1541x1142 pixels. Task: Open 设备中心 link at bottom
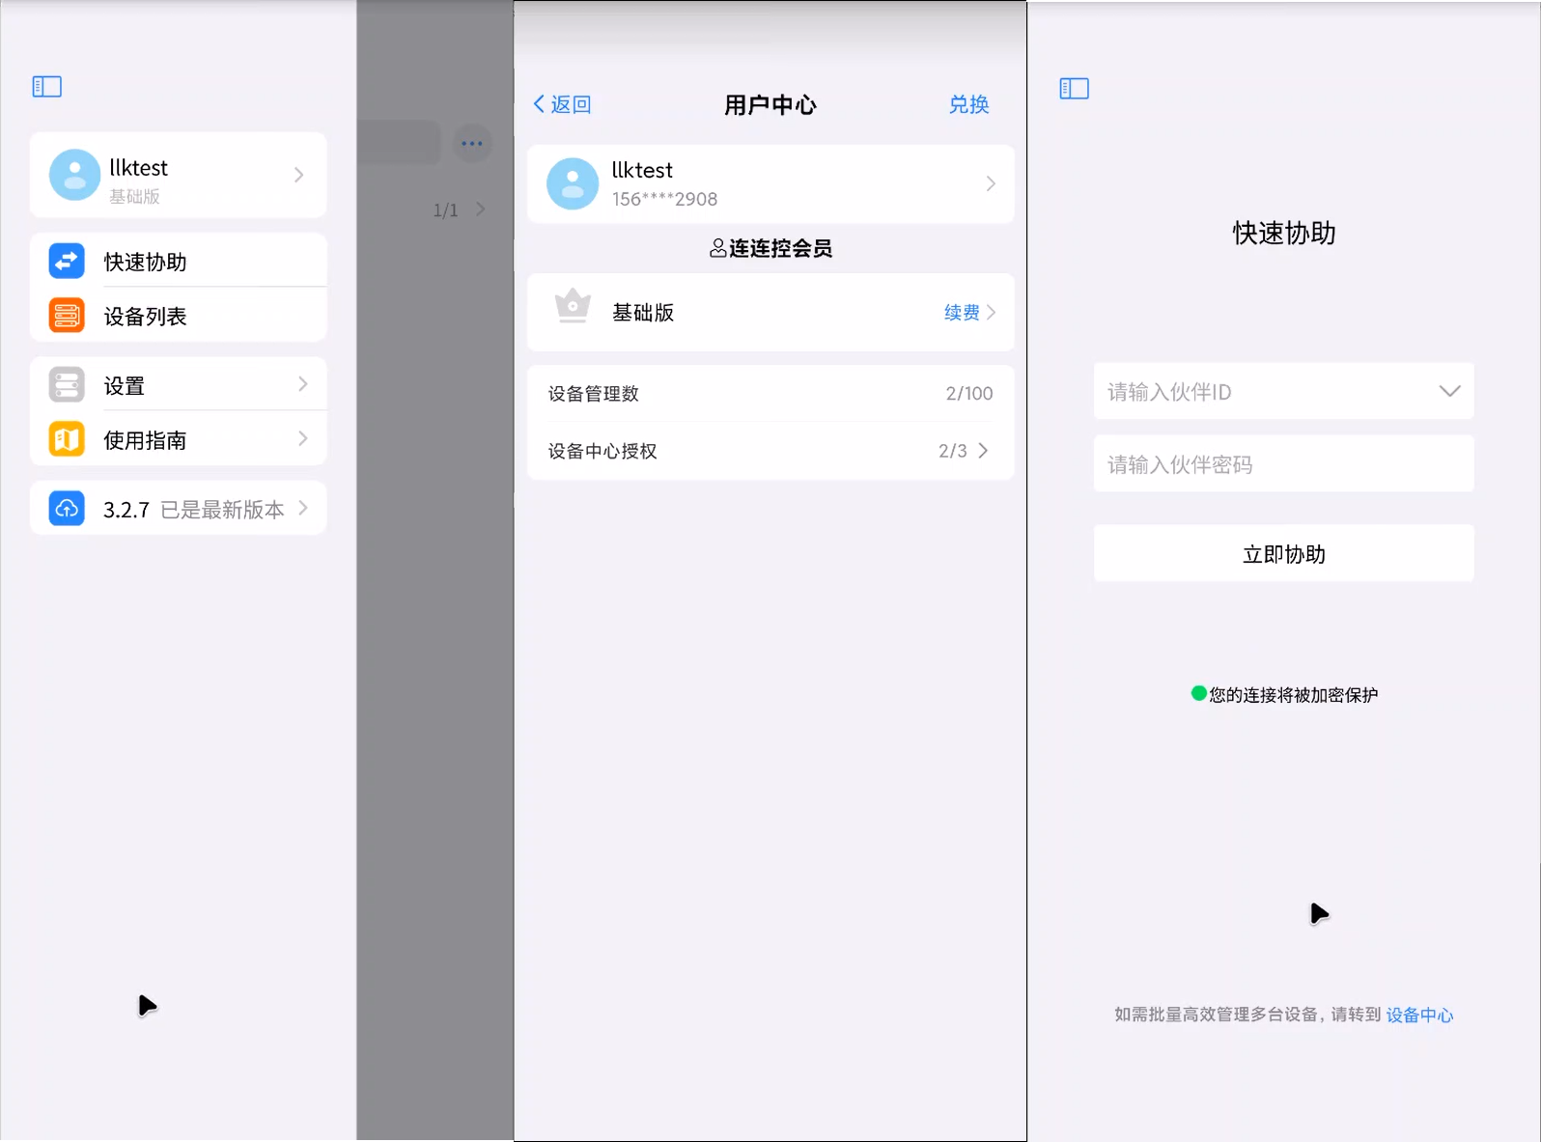point(1419,1015)
